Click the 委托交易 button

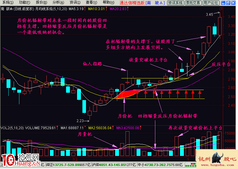coord(193,3)
